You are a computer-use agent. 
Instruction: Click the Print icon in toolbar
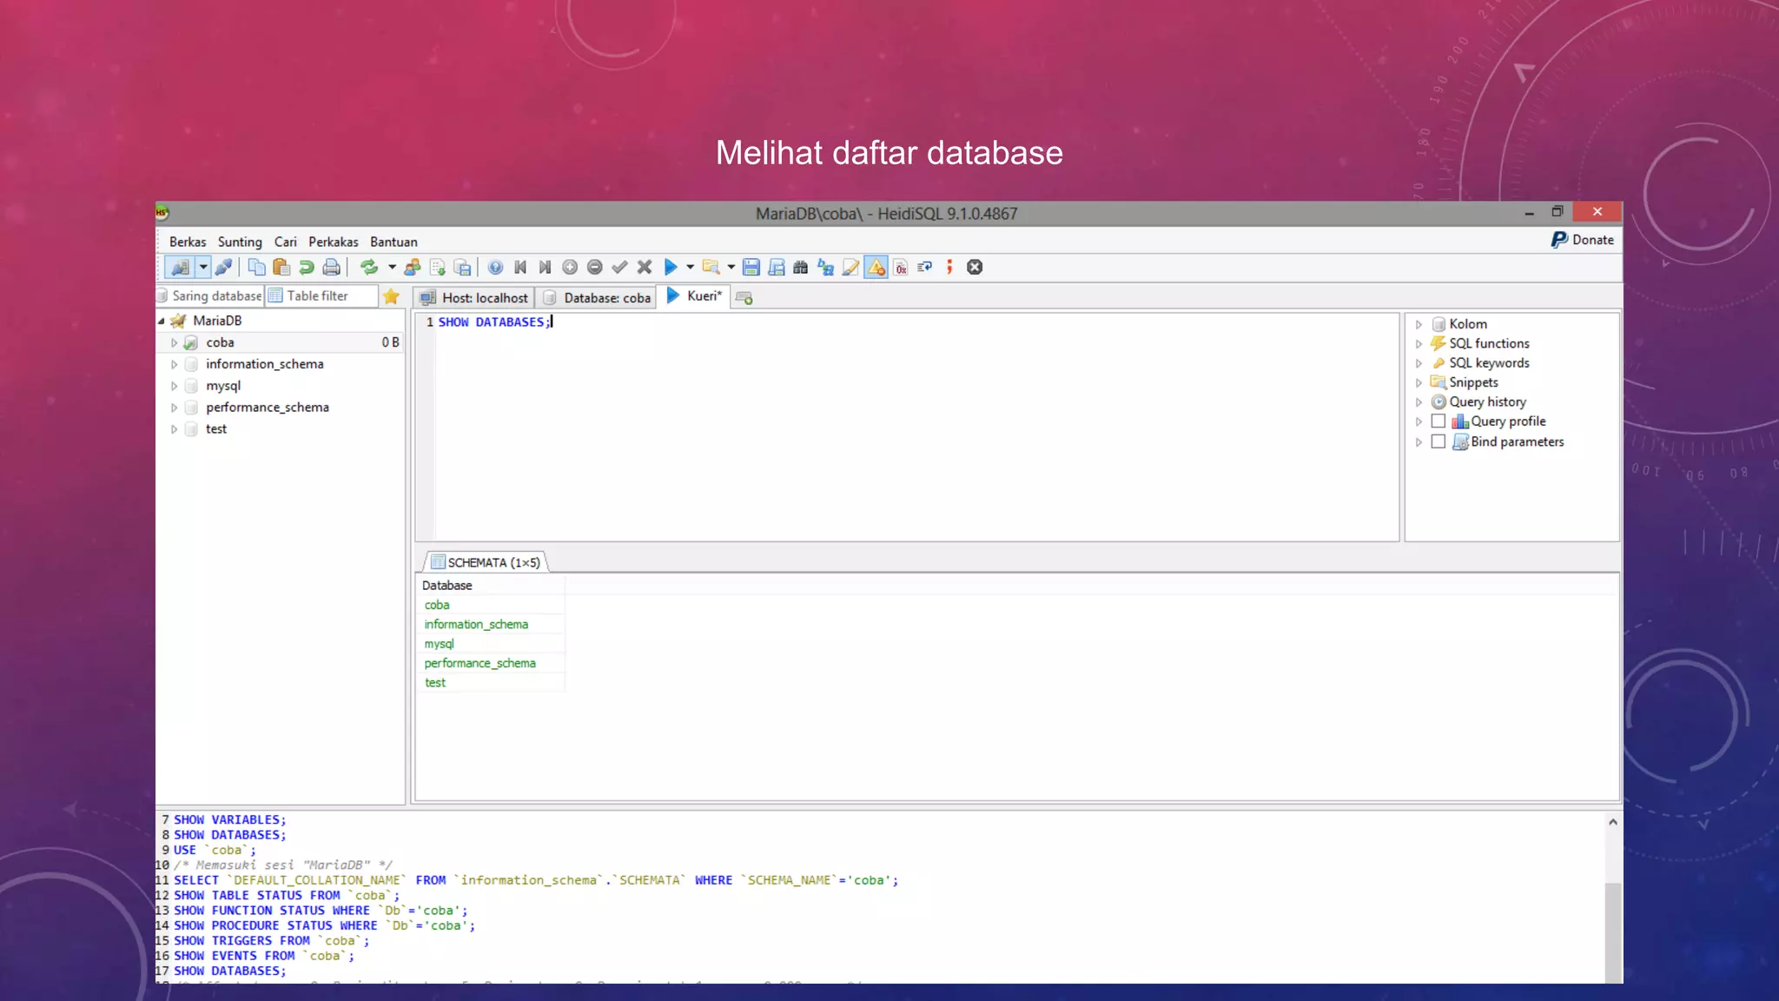pyautogui.click(x=331, y=267)
